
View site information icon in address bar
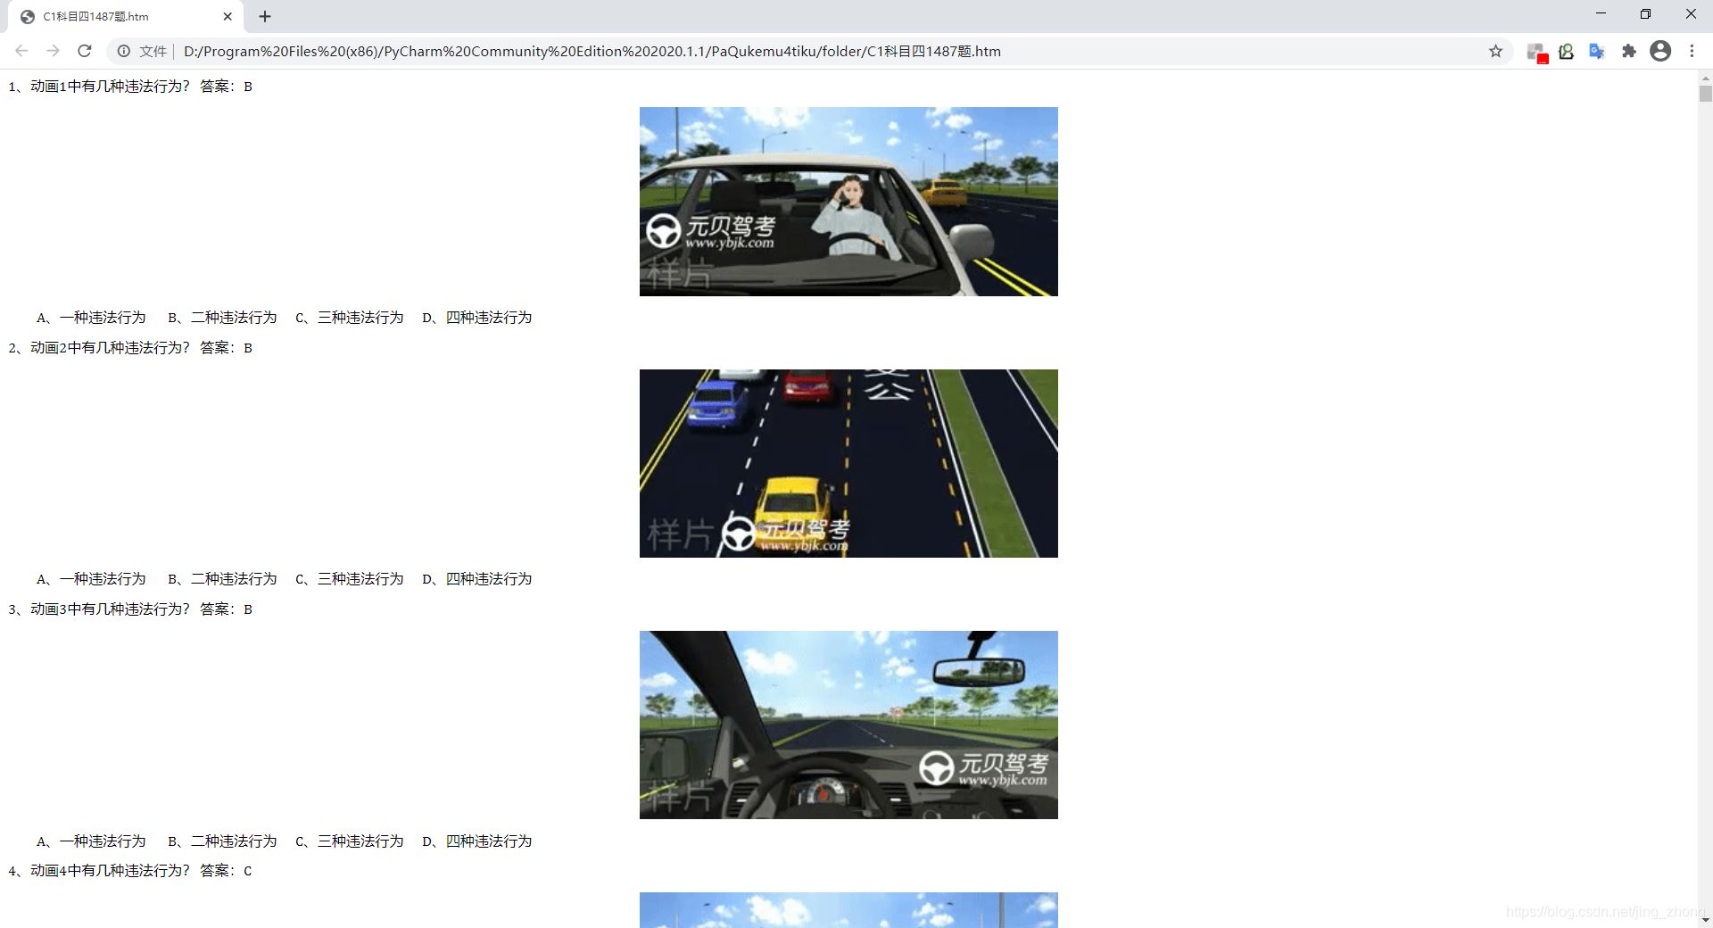click(x=124, y=51)
